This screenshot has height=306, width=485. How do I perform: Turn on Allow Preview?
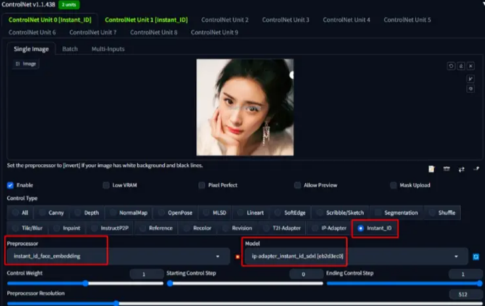point(297,185)
